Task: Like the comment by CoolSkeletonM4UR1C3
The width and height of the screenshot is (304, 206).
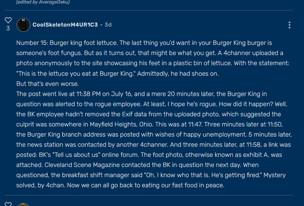Action: [x=8, y=20]
